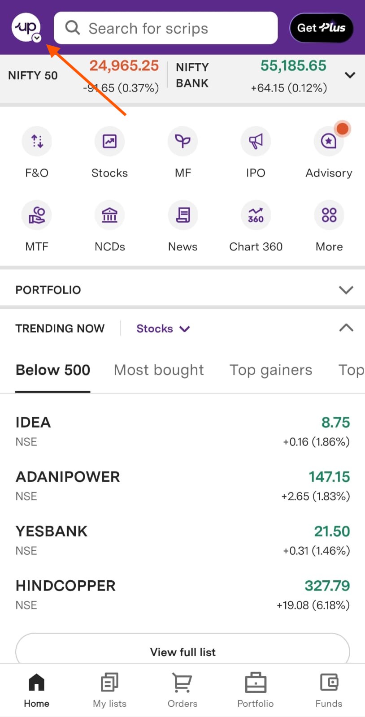Viewport: 365px width, 717px height.
Task: Open the MTF icon
Action: click(37, 216)
